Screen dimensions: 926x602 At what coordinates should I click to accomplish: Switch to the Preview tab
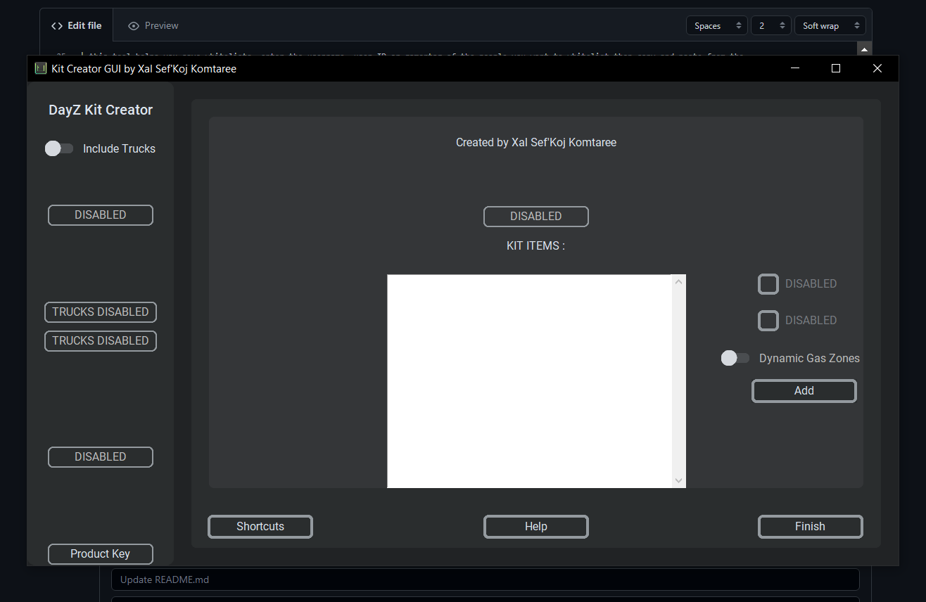pos(152,25)
